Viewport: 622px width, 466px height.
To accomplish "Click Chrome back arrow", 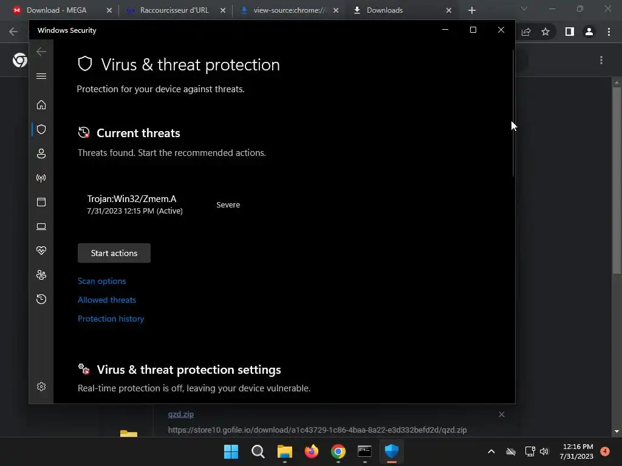I will pyautogui.click(x=13, y=32).
